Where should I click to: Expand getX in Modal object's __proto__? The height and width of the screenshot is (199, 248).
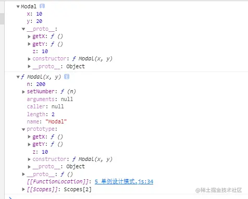(29, 36)
